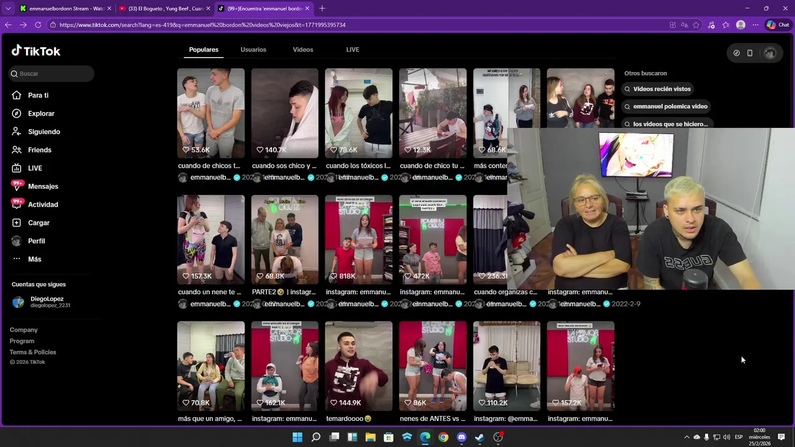Expand hidden system tray icons

click(686, 437)
